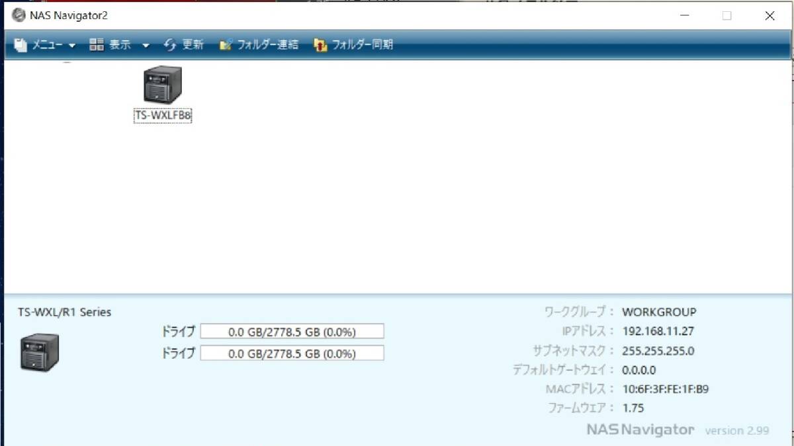Click the IPアドレス label
Image resolution: width=794 pixels, height=446 pixels.
click(x=588, y=331)
